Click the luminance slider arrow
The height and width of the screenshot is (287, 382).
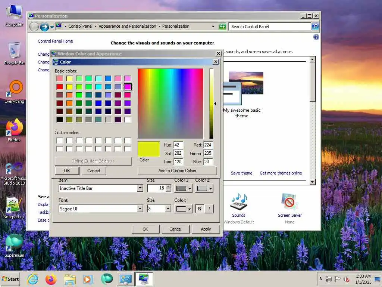coord(215,104)
